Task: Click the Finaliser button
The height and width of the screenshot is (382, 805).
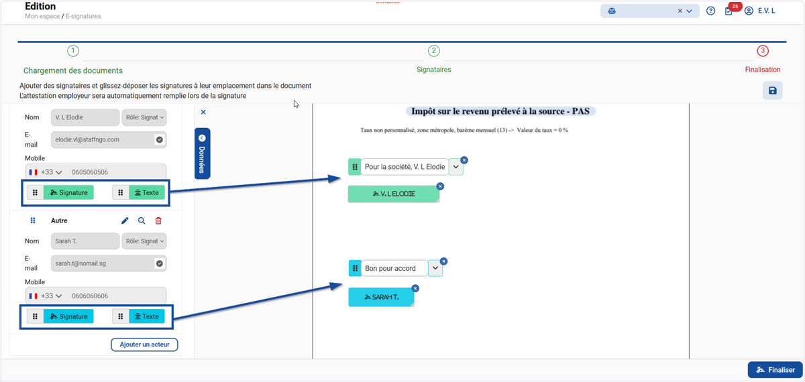Action: coord(775,370)
